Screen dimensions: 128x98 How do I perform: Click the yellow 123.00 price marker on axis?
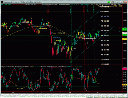125,39
